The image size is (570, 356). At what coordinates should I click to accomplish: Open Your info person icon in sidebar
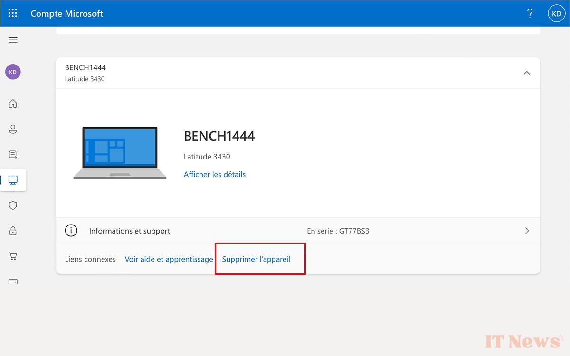[x=13, y=129]
